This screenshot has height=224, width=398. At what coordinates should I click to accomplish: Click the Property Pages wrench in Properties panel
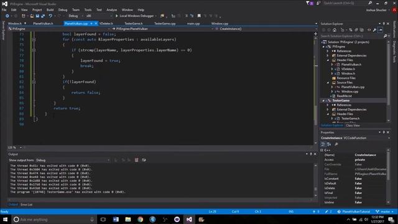click(336, 144)
